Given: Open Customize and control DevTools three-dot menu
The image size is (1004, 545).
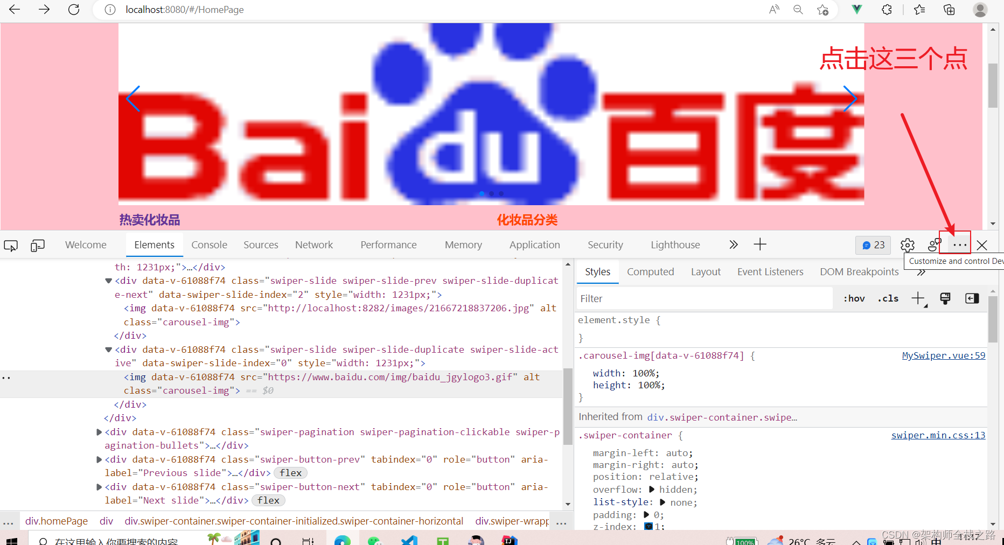Looking at the screenshot, I should [x=960, y=245].
